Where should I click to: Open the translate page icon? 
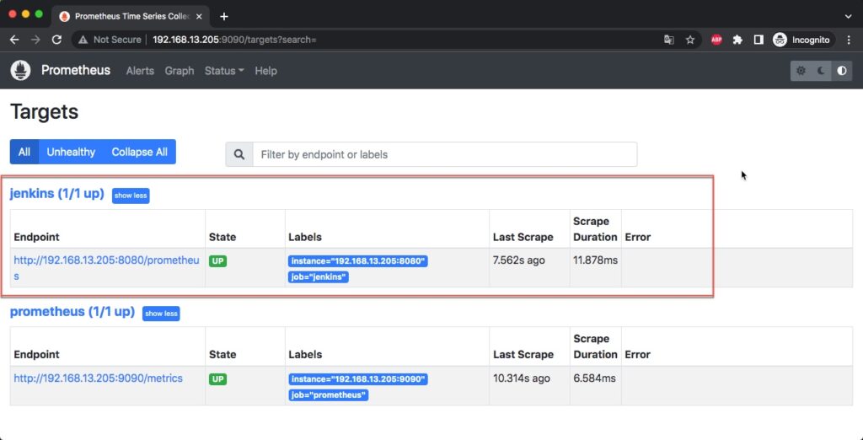(x=668, y=40)
